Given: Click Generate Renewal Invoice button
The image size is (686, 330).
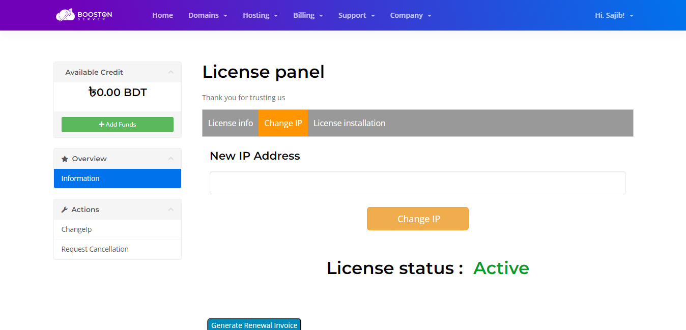Looking at the screenshot, I should [254, 324].
